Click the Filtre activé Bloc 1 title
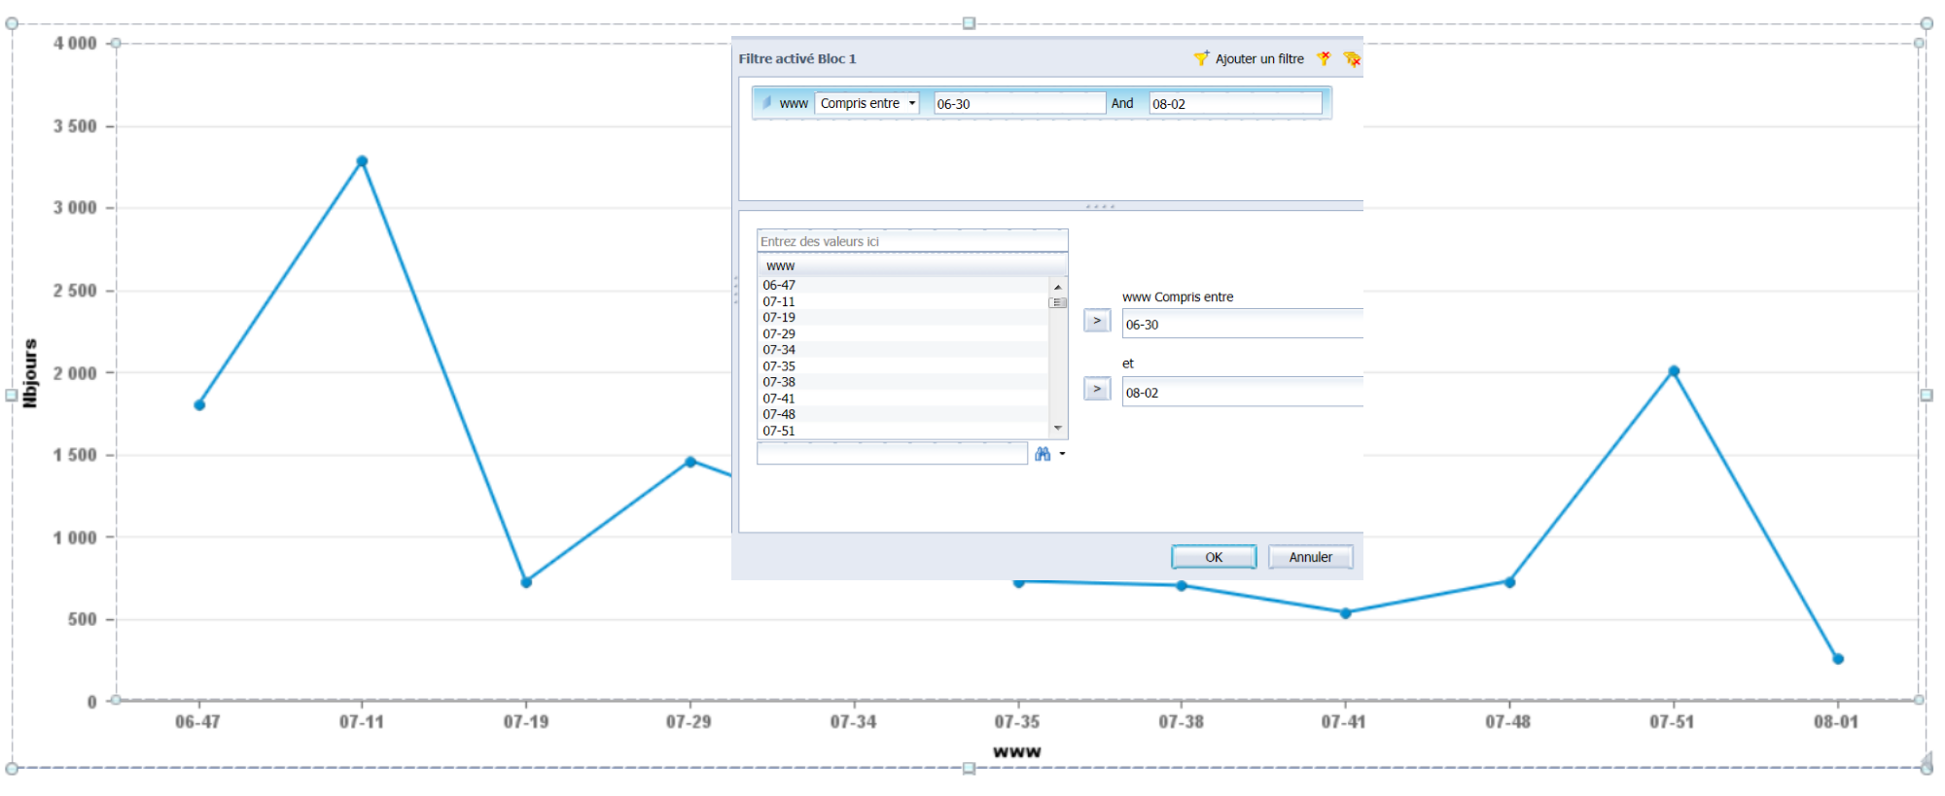The height and width of the screenshot is (796, 1945). point(797,59)
